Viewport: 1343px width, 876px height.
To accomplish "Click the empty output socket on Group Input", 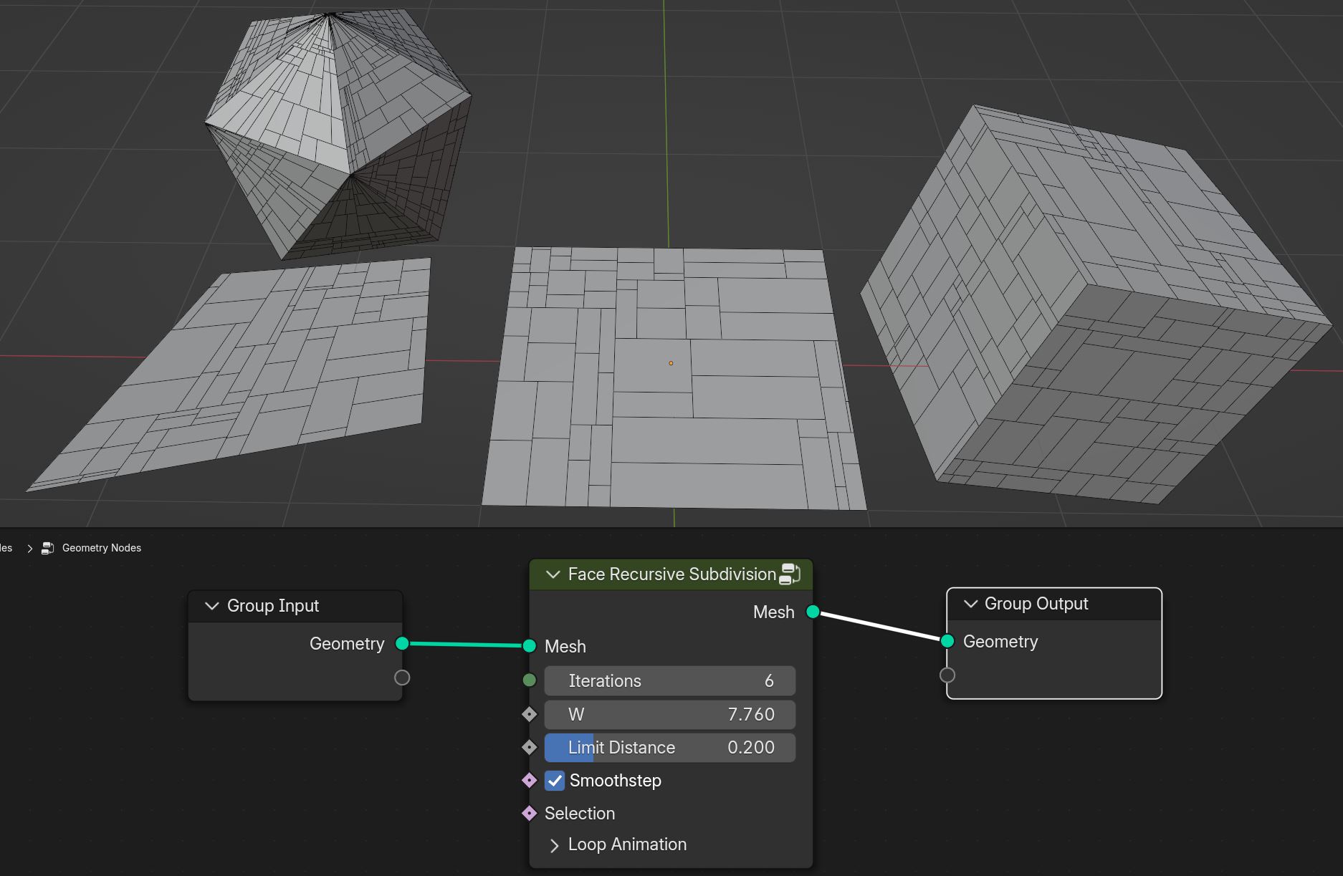I will [402, 678].
